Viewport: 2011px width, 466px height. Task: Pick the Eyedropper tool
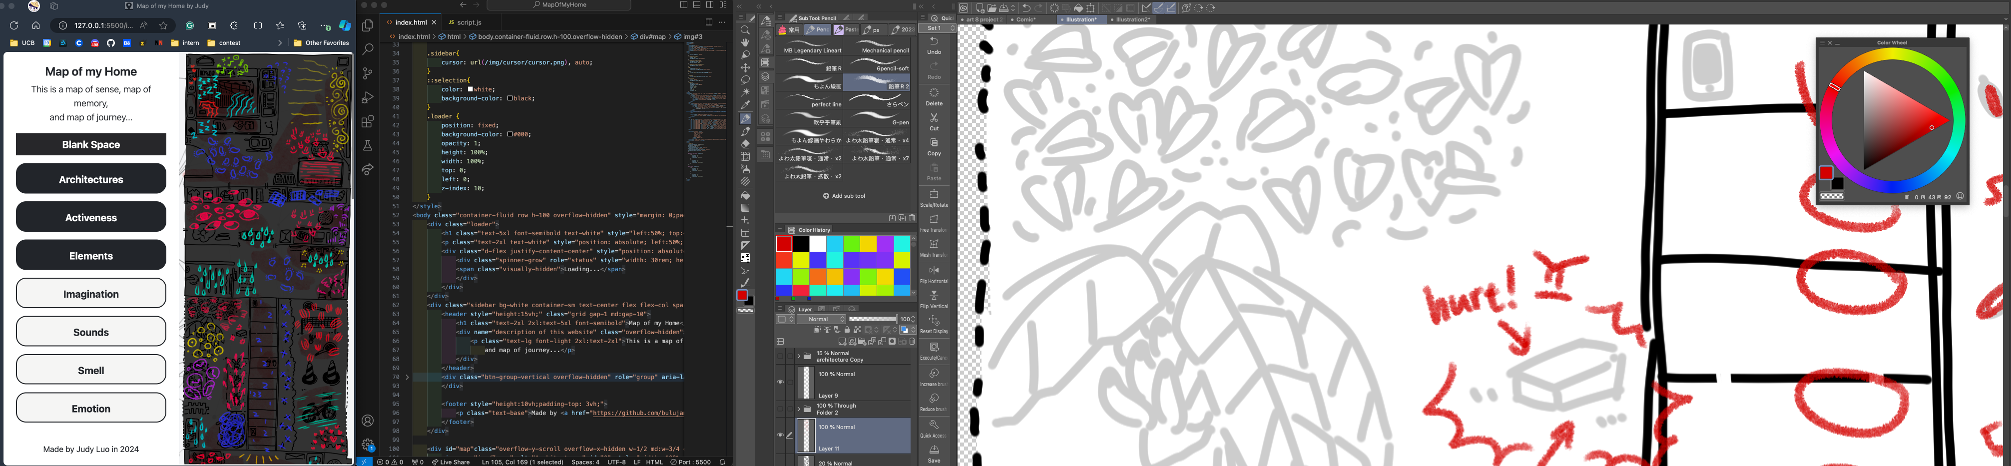[x=746, y=105]
